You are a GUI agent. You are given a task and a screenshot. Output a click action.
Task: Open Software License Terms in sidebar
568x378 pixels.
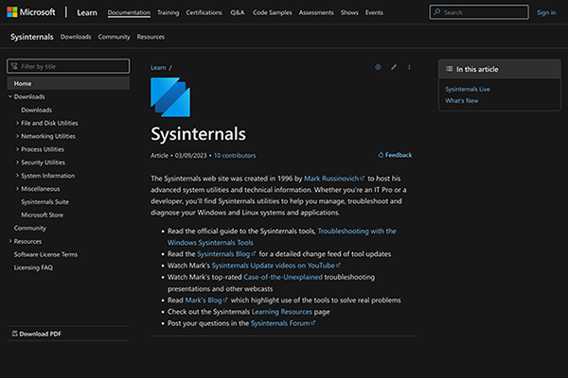(45, 254)
